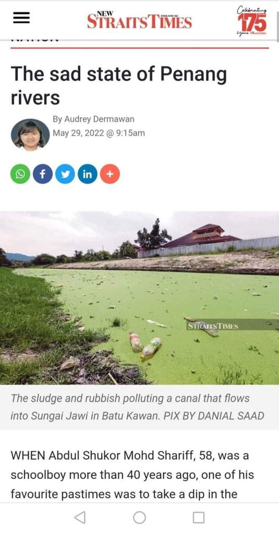
Task: Share article on LinkedIn
Action: 88,174
